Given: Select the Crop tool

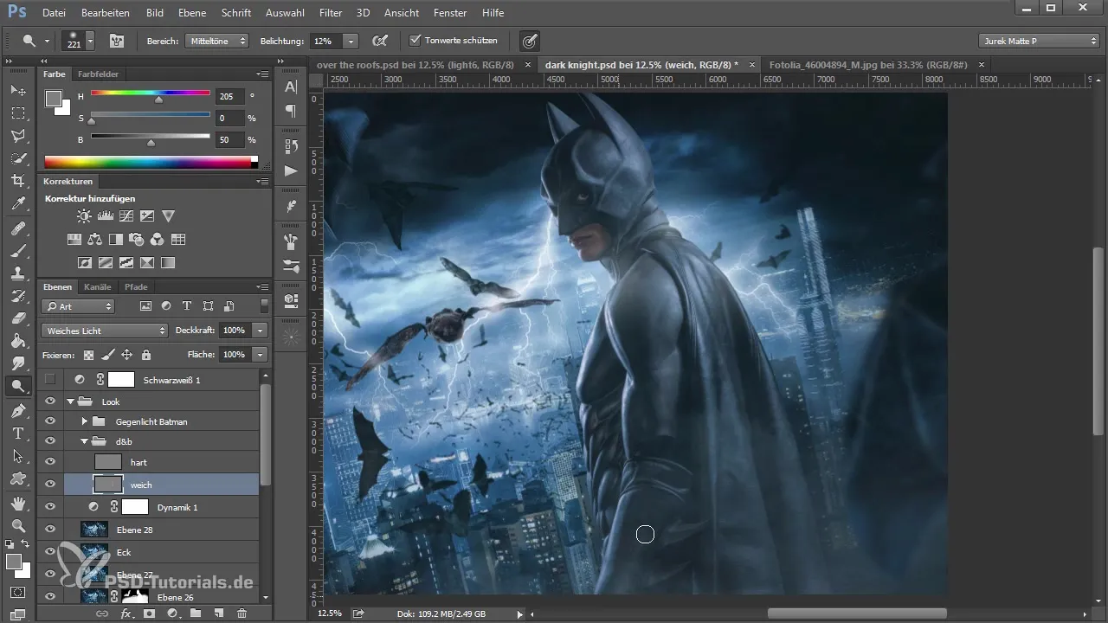Looking at the screenshot, I should (x=17, y=181).
